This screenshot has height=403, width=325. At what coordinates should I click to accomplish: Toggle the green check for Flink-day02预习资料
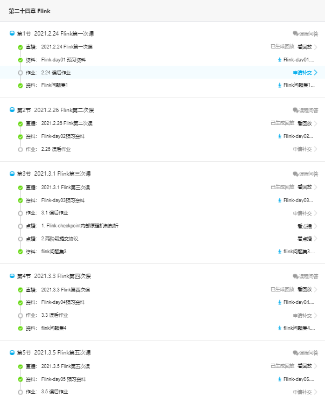pyautogui.click(x=20, y=136)
